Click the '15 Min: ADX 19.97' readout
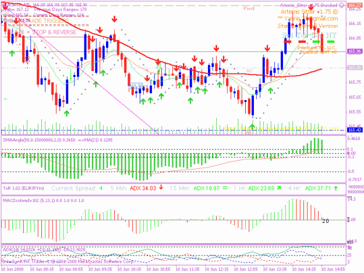 click(x=195, y=188)
